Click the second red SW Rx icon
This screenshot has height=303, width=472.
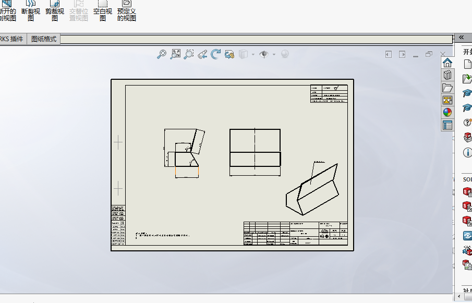click(x=467, y=207)
